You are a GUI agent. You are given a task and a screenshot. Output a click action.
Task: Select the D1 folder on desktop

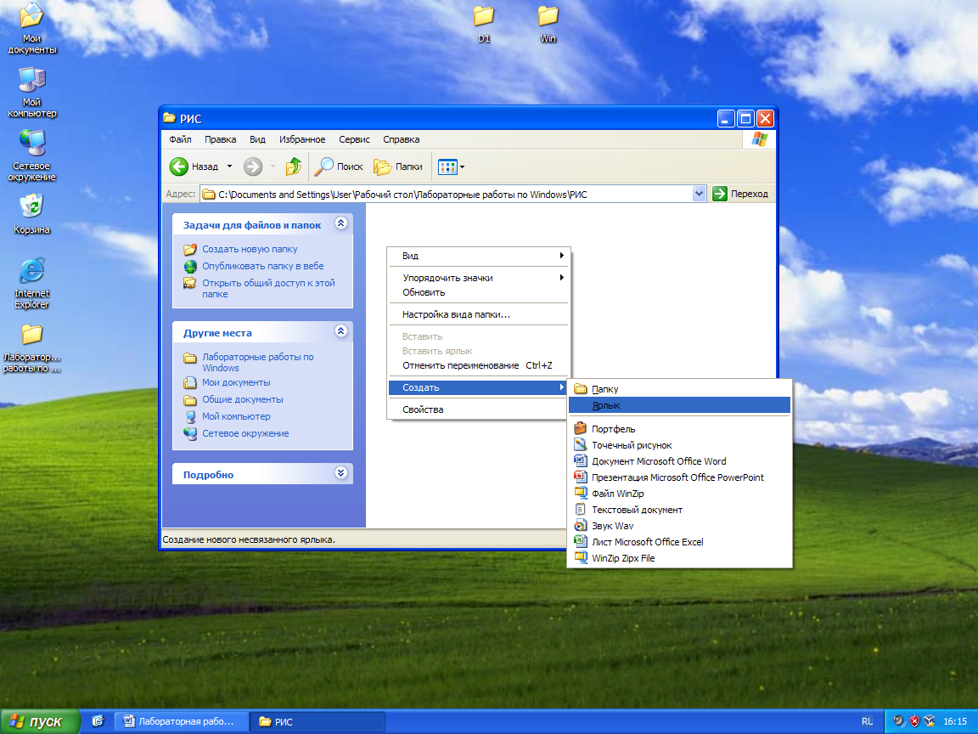[484, 24]
